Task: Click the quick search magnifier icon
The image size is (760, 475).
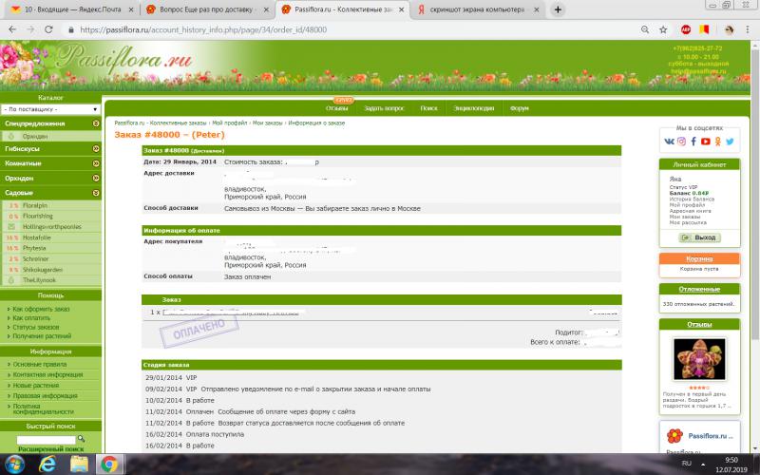Action: pos(83,438)
